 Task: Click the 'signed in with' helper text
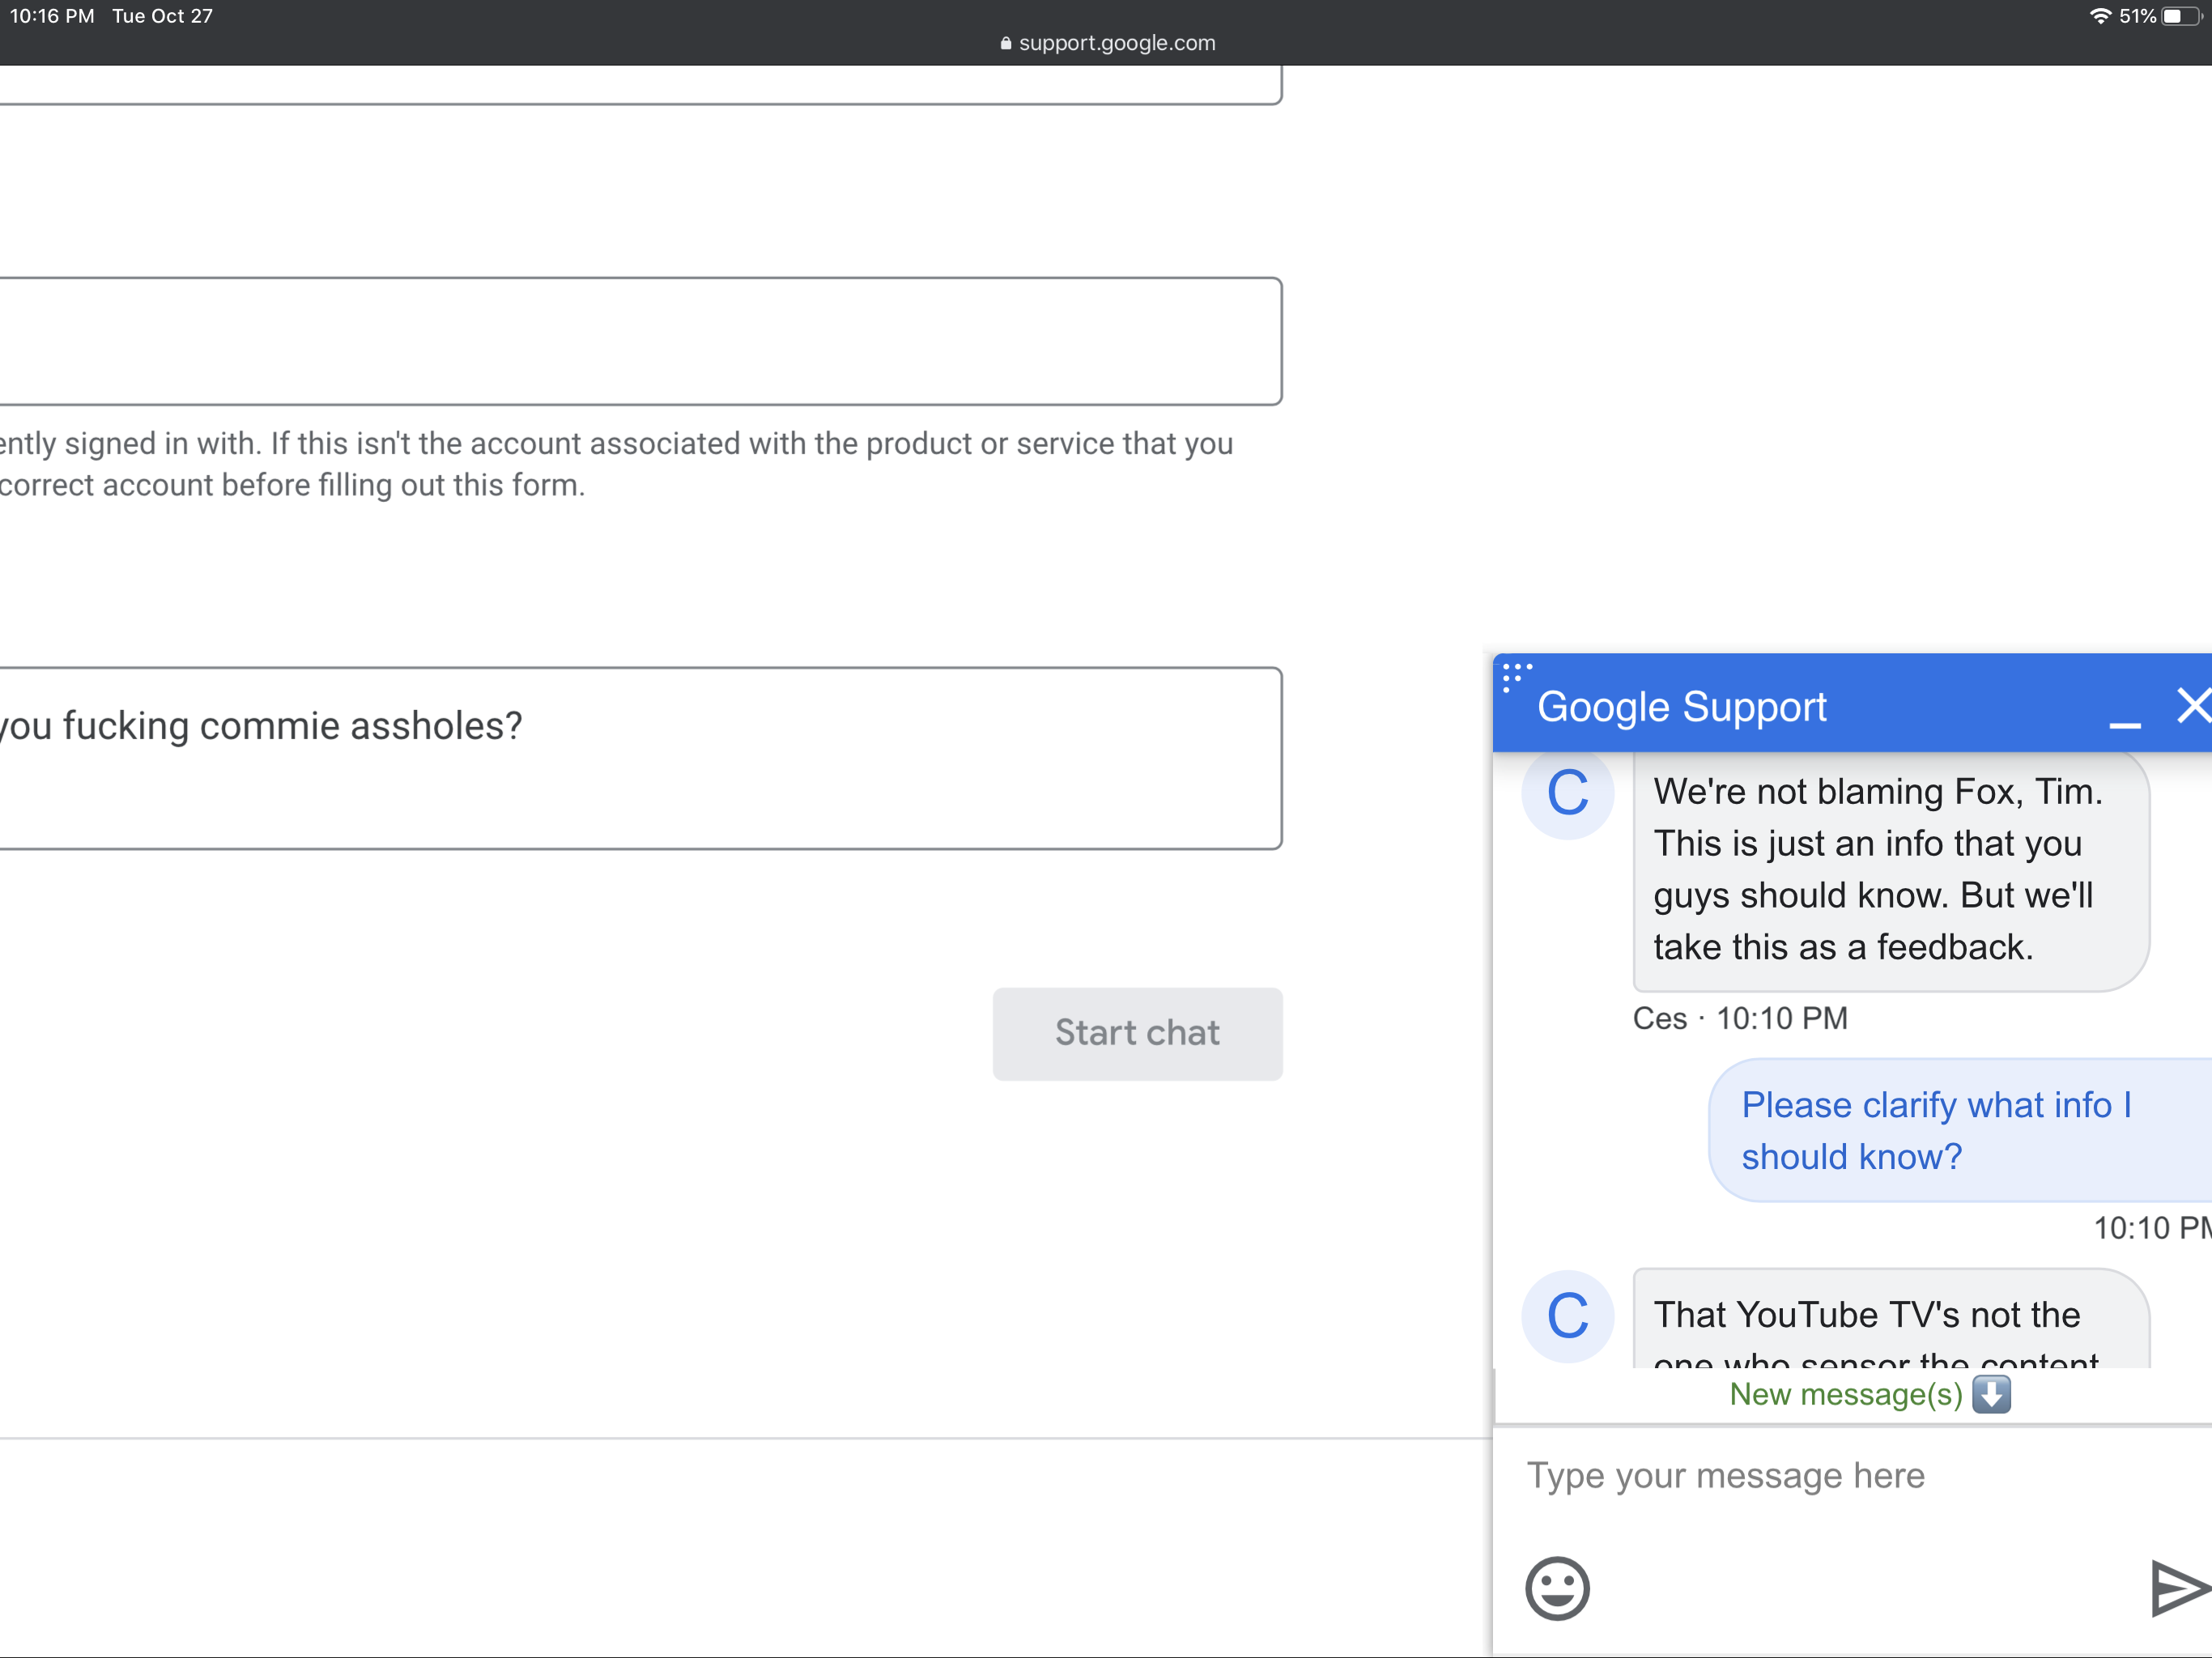click(616, 464)
